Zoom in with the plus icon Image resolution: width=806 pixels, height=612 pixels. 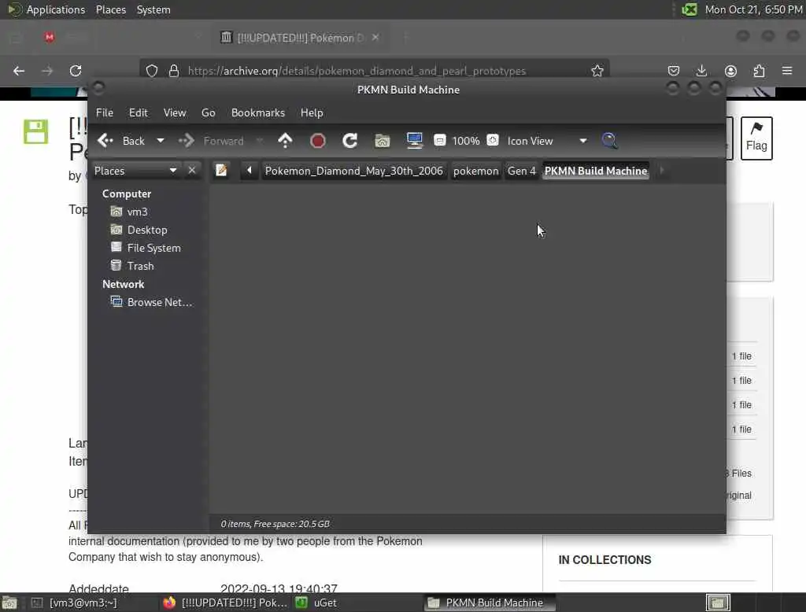coord(493,140)
